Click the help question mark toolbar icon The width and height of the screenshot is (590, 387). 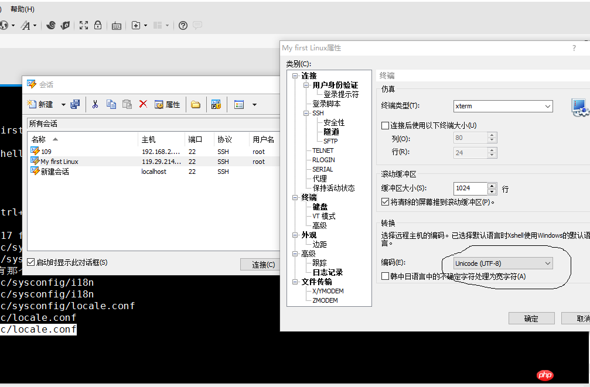click(x=183, y=25)
